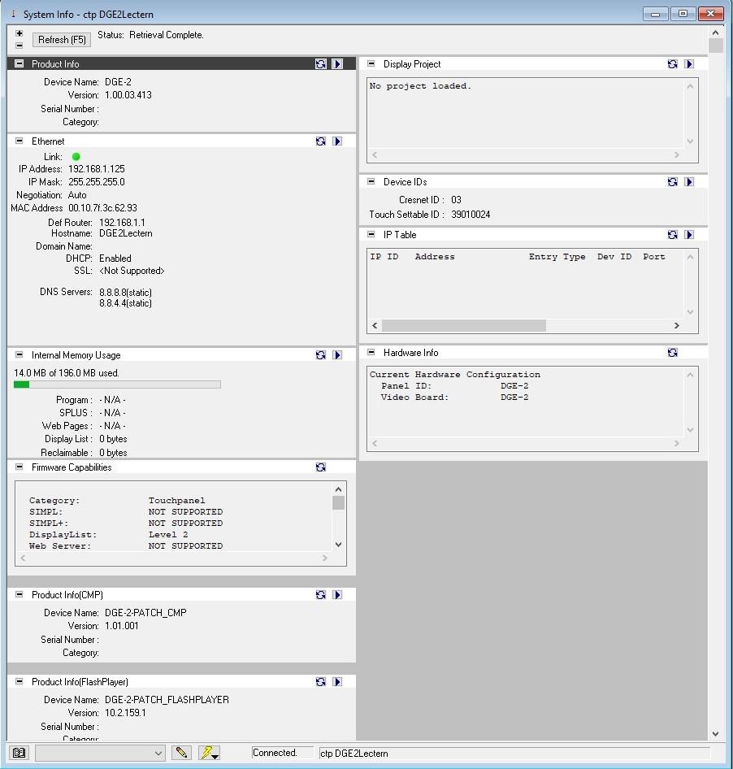Viewport: 733px width, 769px height.
Task: Collapse the IP Table section
Action: coord(371,234)
